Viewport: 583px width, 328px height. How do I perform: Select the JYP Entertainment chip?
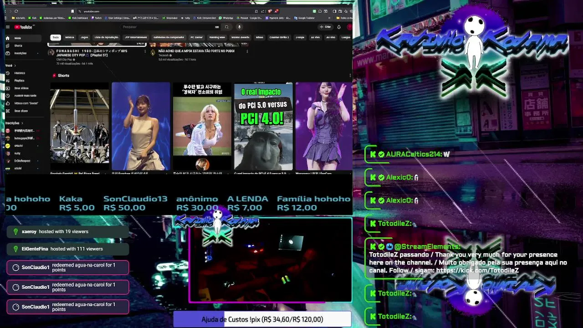tap(136, 37)
